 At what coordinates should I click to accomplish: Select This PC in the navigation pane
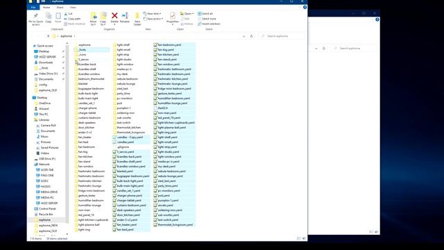tap(43, 114)
